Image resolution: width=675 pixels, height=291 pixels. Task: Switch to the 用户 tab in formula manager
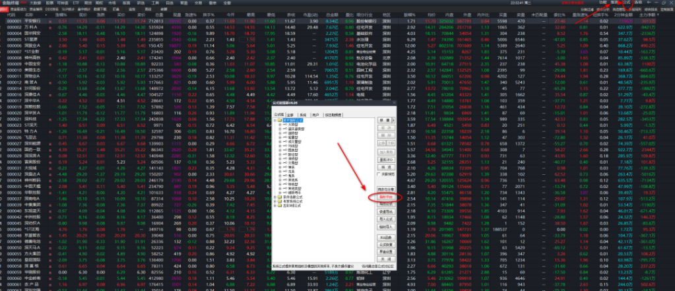315,115
